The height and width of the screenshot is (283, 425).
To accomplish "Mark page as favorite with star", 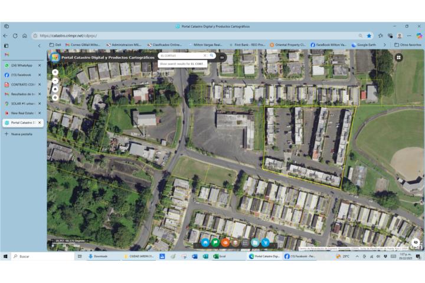I will tap(370, 35).
